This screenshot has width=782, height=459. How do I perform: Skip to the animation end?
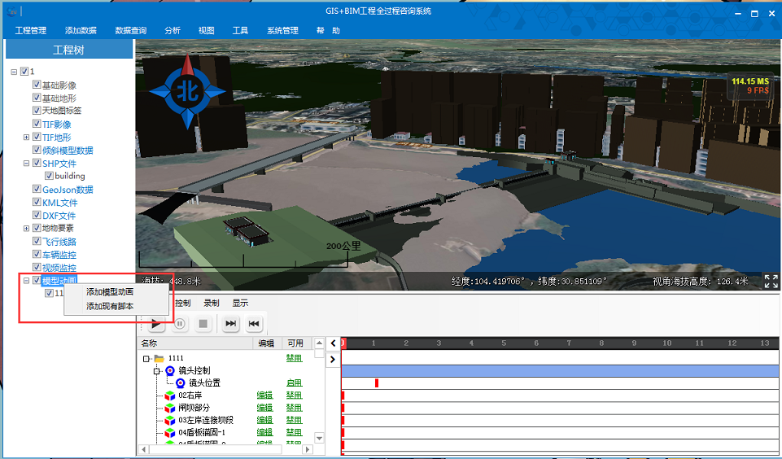(230, 324)
